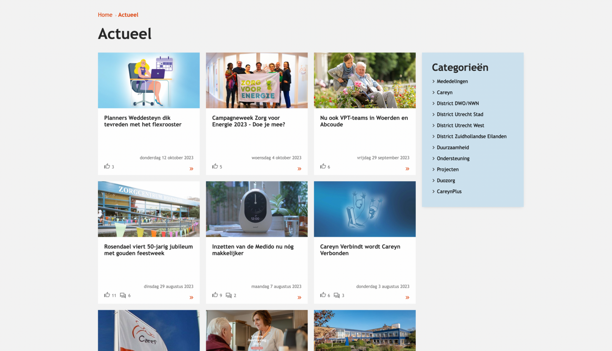Click Zorg voor Energie group photo
Viewport: 612px width, 351px height.
(x=257, y=80)
